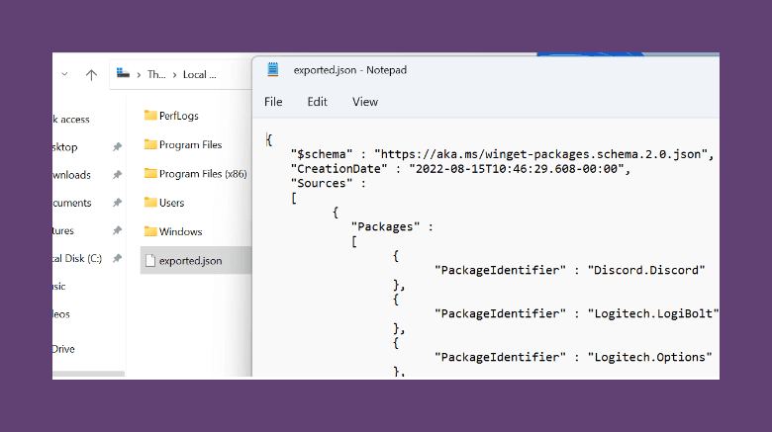
Task: Click the Notepad app icon in title bar
Action: 273,69
